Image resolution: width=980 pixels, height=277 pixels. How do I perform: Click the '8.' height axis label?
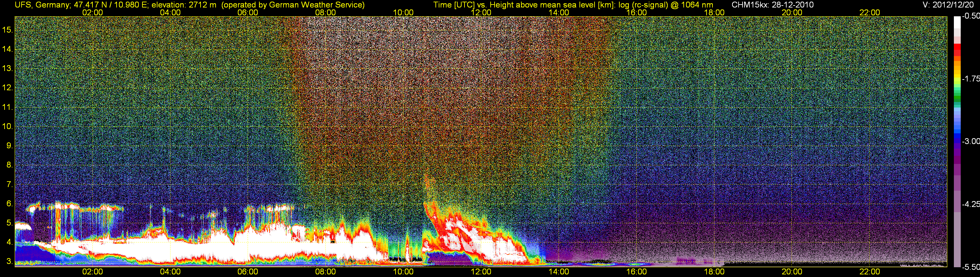(x=9, y=165)
